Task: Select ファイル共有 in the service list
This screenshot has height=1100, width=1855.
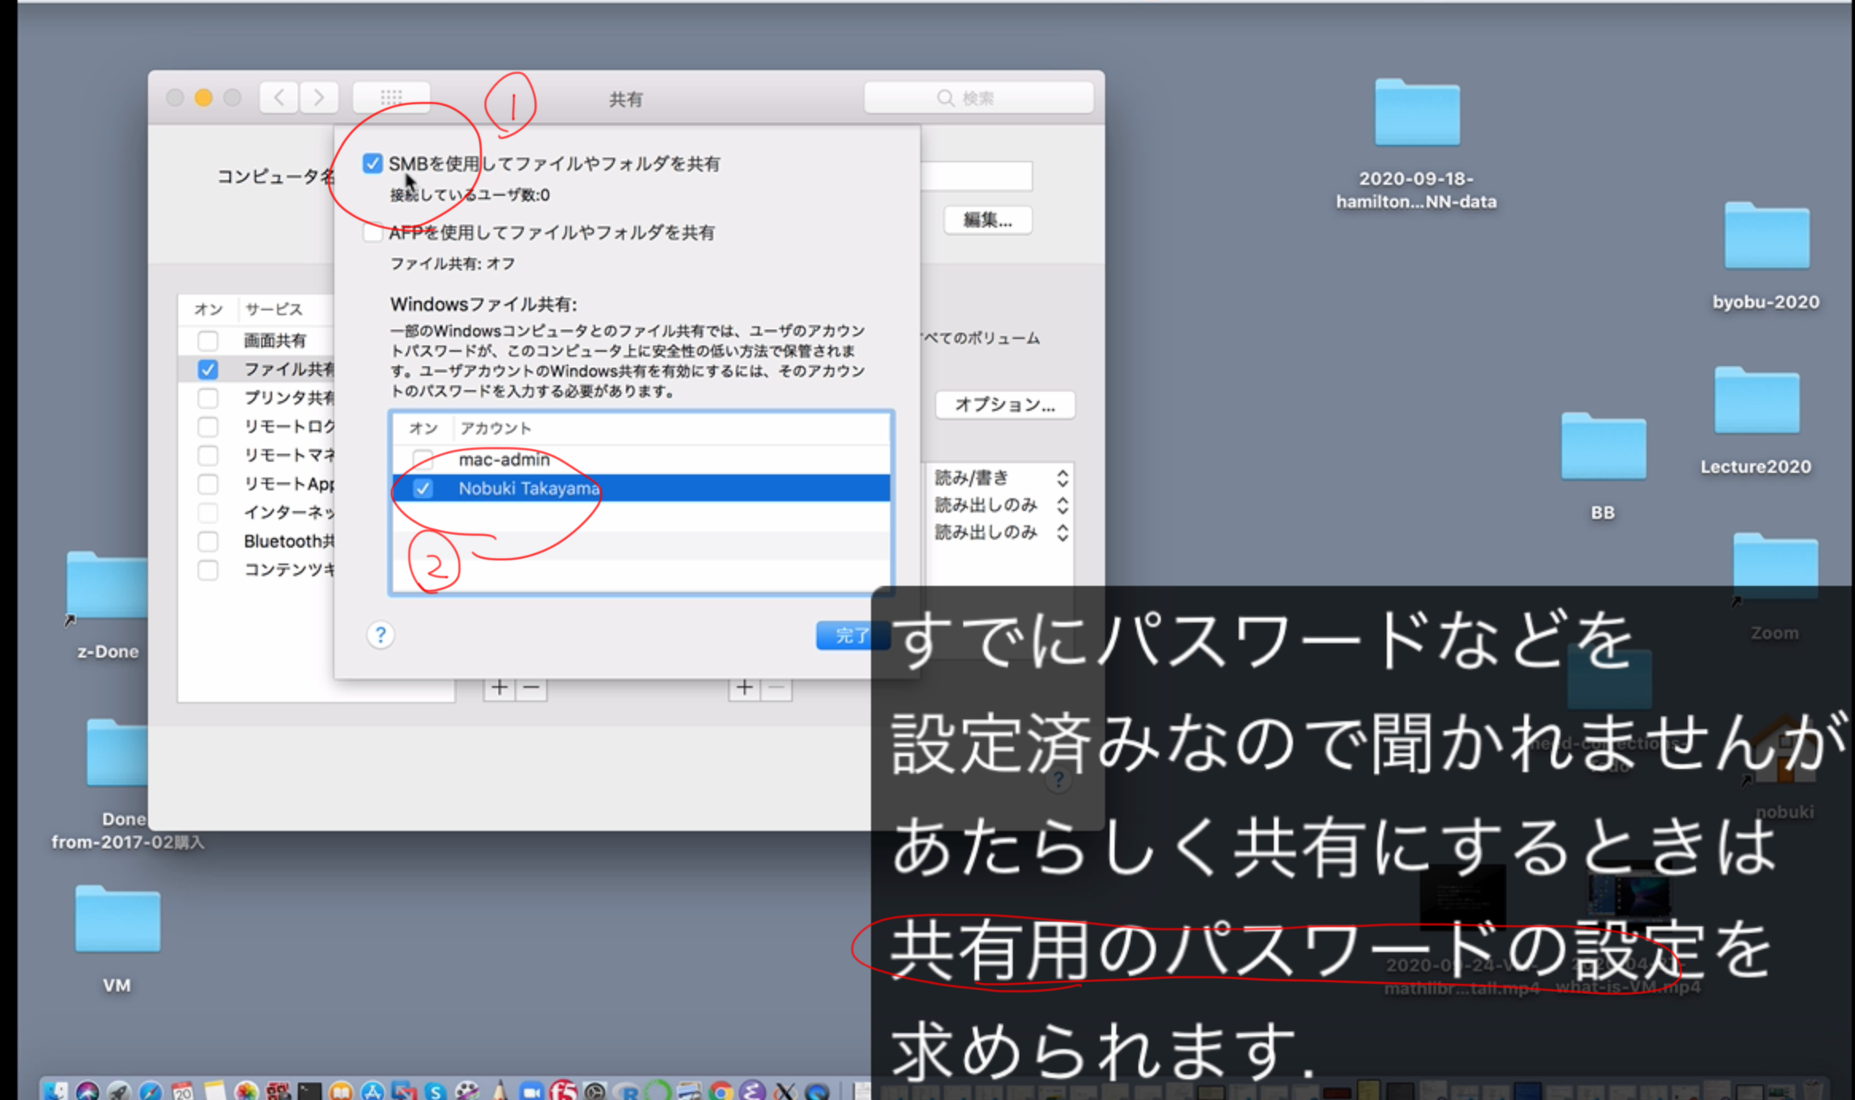Action: [x=289, y=369]
